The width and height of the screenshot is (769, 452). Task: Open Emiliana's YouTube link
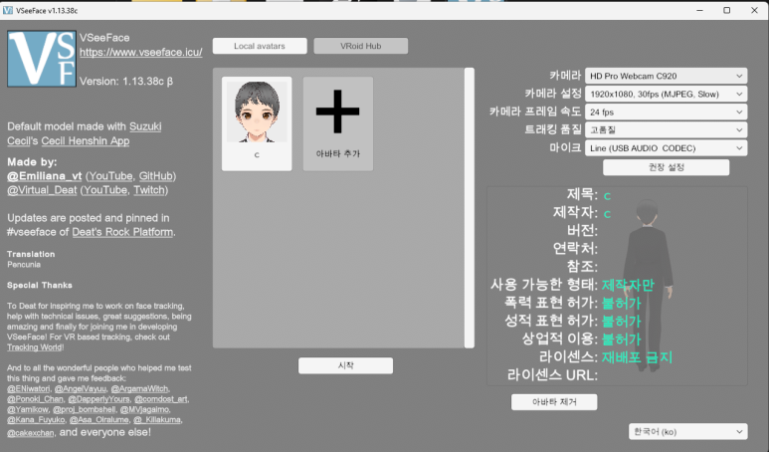tap(110, 176)
